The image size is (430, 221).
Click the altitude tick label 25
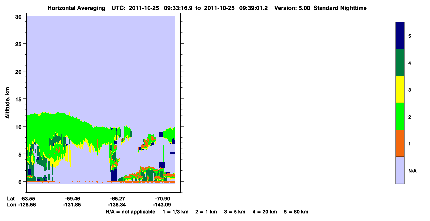tap(19, 44)
